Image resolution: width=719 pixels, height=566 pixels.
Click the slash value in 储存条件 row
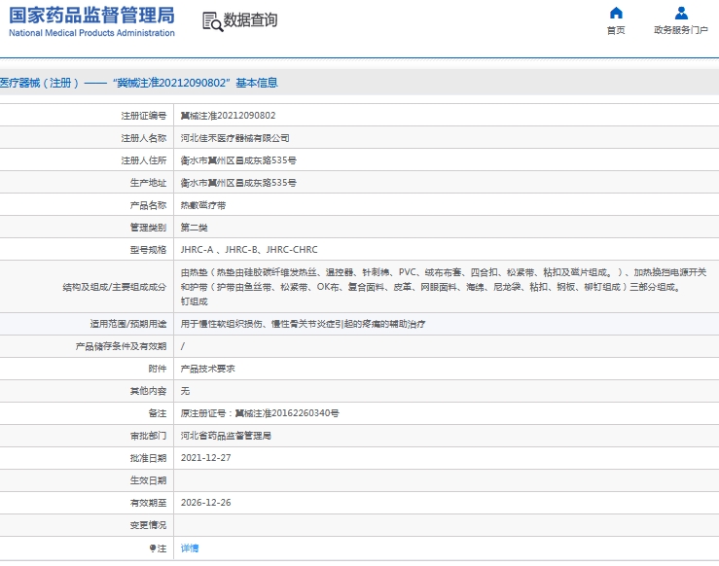tap(183, 346)
